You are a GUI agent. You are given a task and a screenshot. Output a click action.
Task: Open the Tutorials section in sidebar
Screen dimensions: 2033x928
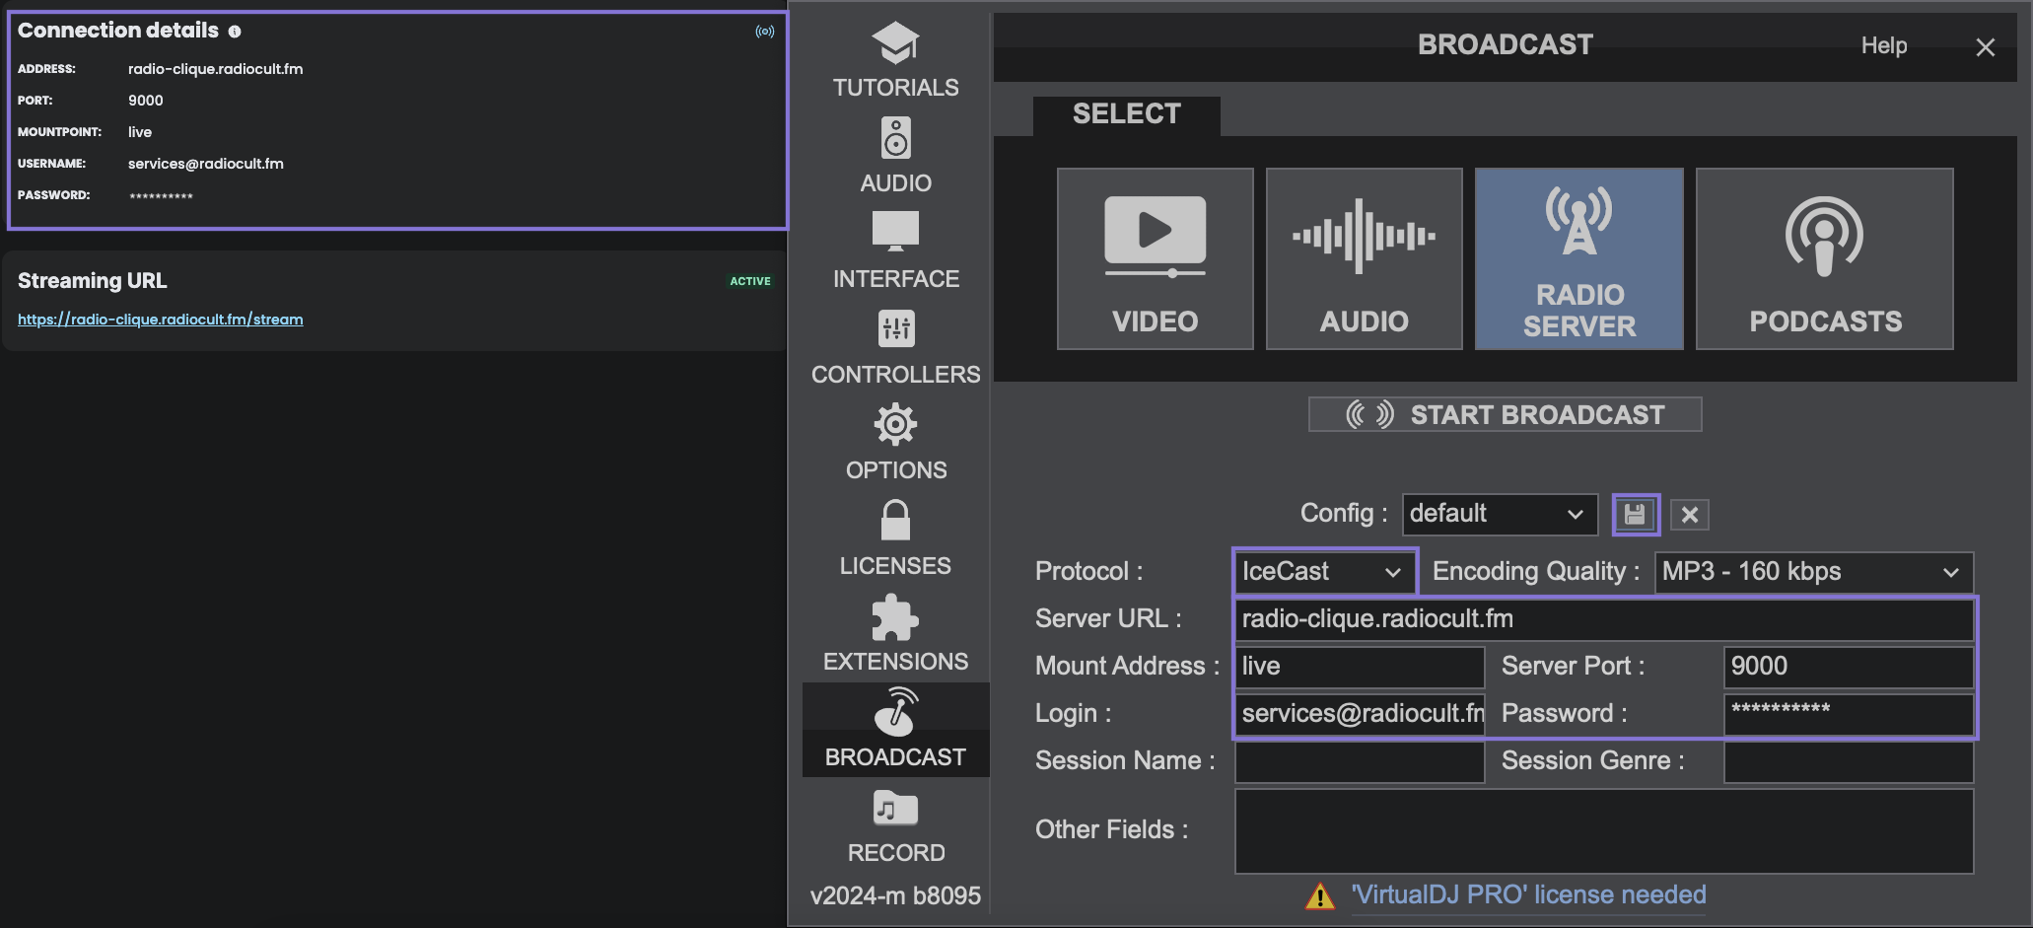(895, 59)
